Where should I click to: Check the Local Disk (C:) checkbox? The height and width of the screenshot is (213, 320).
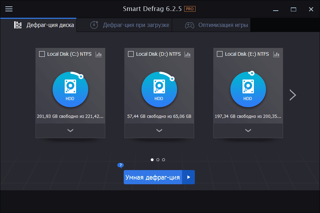click(42, 54)
